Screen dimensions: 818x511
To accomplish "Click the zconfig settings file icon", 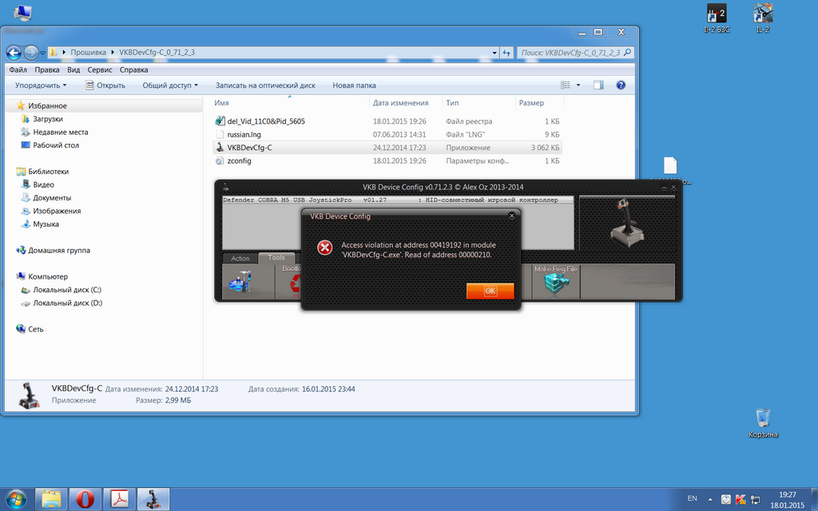I will [220, 160].
